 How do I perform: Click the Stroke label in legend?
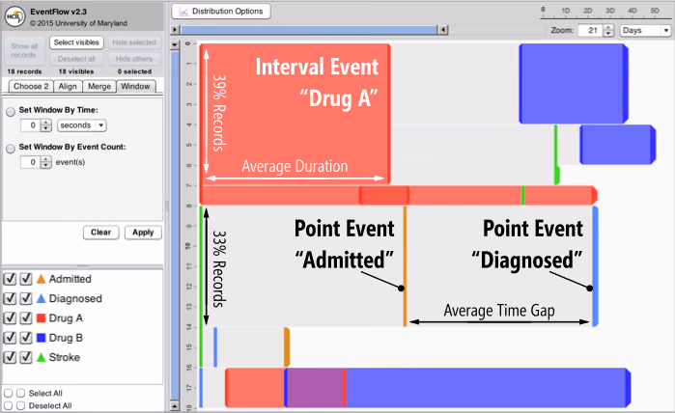65,357
